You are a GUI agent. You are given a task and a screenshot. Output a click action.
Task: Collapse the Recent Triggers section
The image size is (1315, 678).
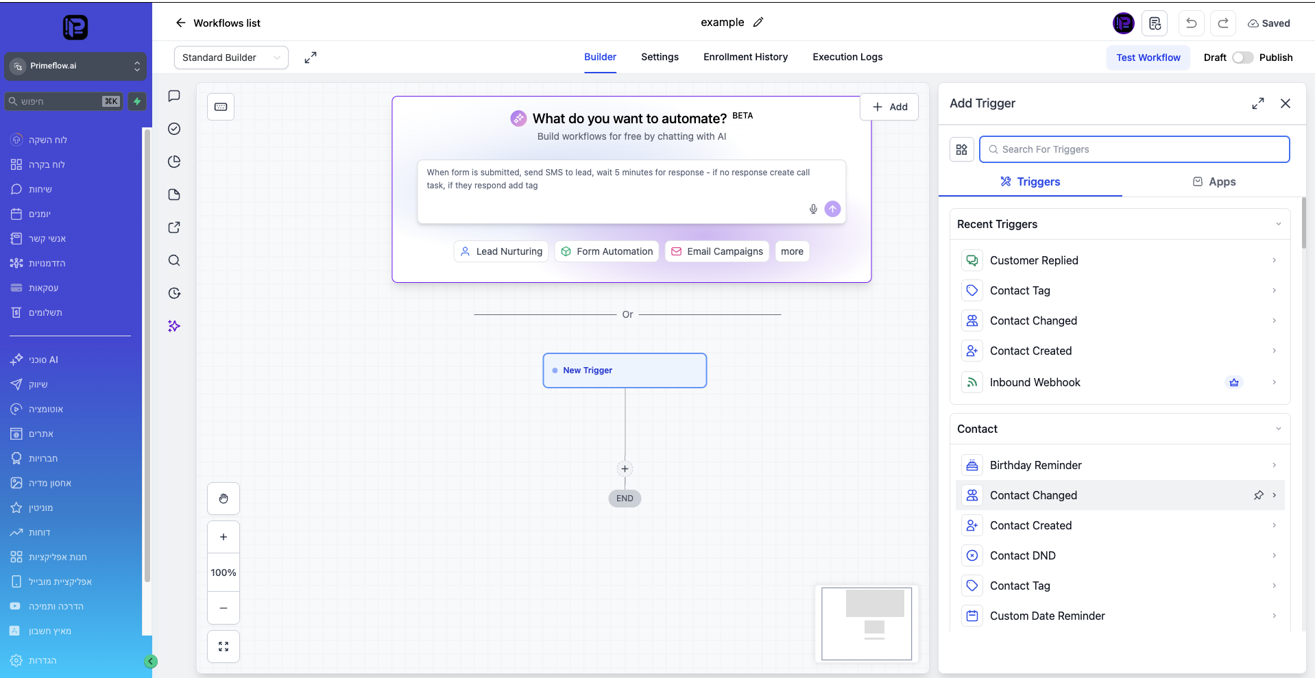(x=1279, y=224)
